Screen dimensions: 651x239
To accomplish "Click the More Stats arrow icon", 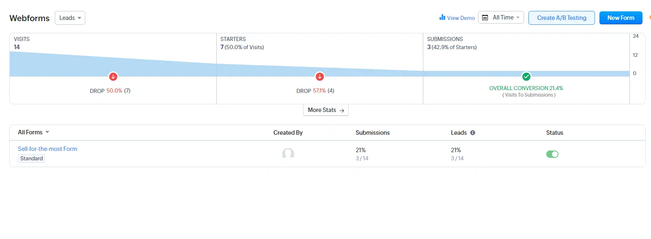I will pyautogui.click(x=342, y=110).
